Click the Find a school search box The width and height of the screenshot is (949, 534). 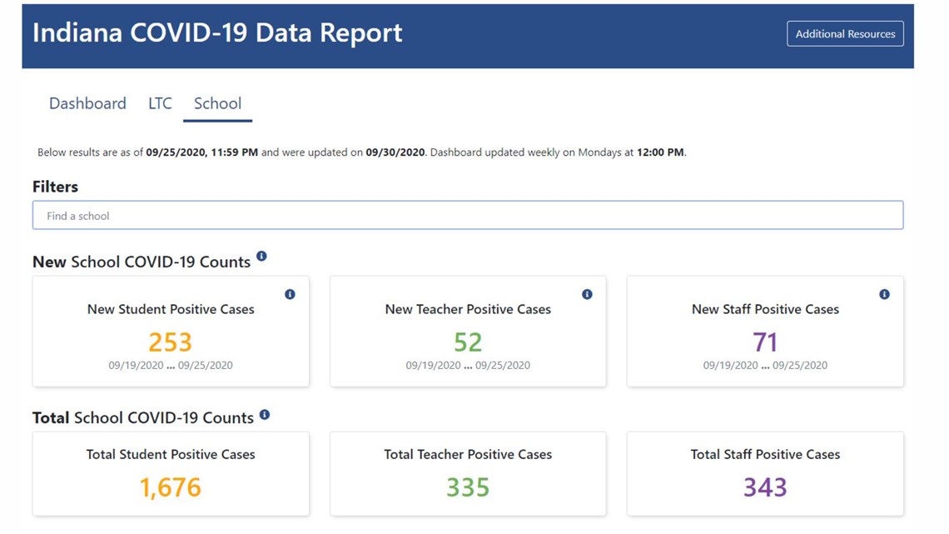coord(468,214)
